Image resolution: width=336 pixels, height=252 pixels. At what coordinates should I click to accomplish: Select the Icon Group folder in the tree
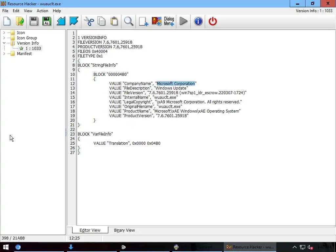point(27,38)
